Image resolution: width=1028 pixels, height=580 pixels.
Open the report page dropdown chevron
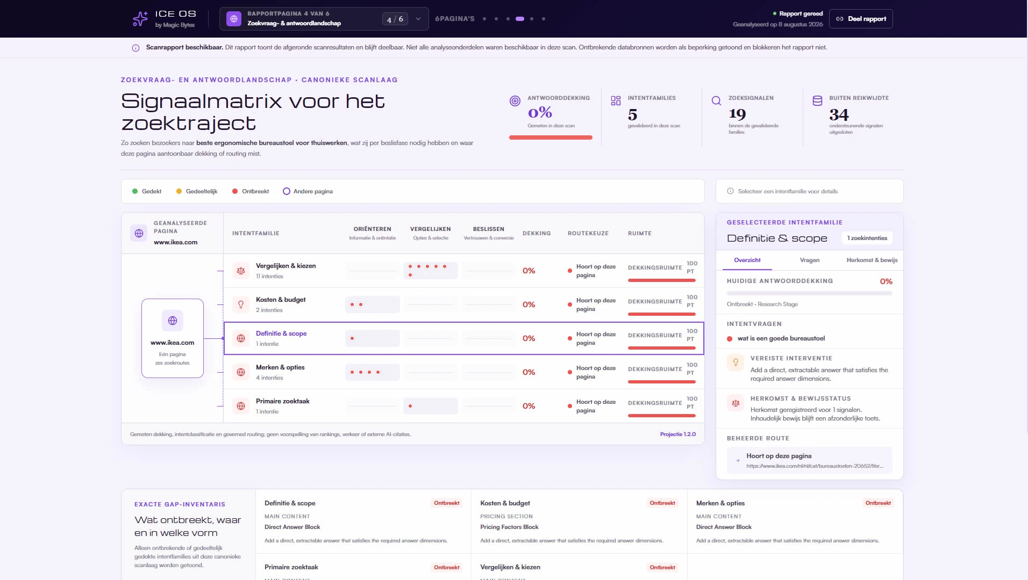(418, 19)
